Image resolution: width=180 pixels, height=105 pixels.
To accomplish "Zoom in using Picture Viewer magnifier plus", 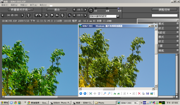I will click(105, 94).
